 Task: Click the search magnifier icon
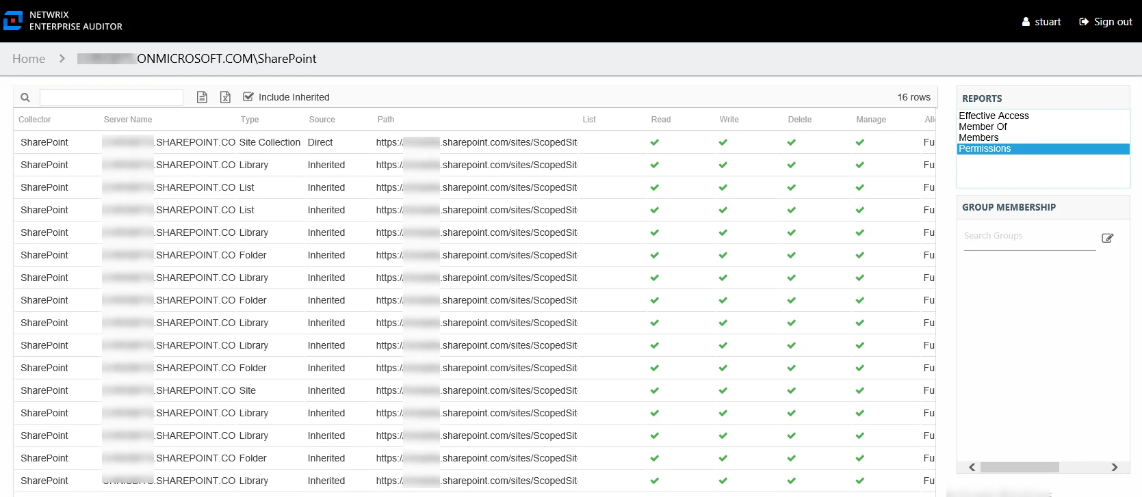[25, 98]
